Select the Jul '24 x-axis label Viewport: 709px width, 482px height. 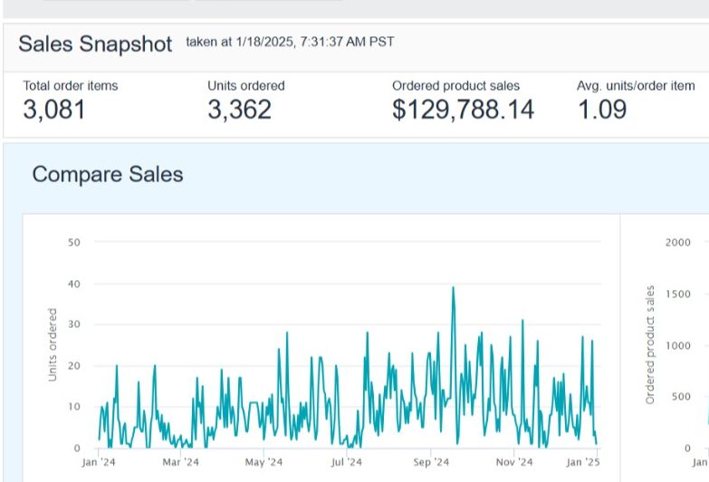[347, 462]
